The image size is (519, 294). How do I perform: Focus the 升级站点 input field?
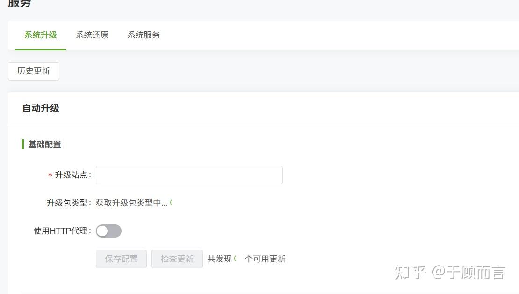coord(189,175)
